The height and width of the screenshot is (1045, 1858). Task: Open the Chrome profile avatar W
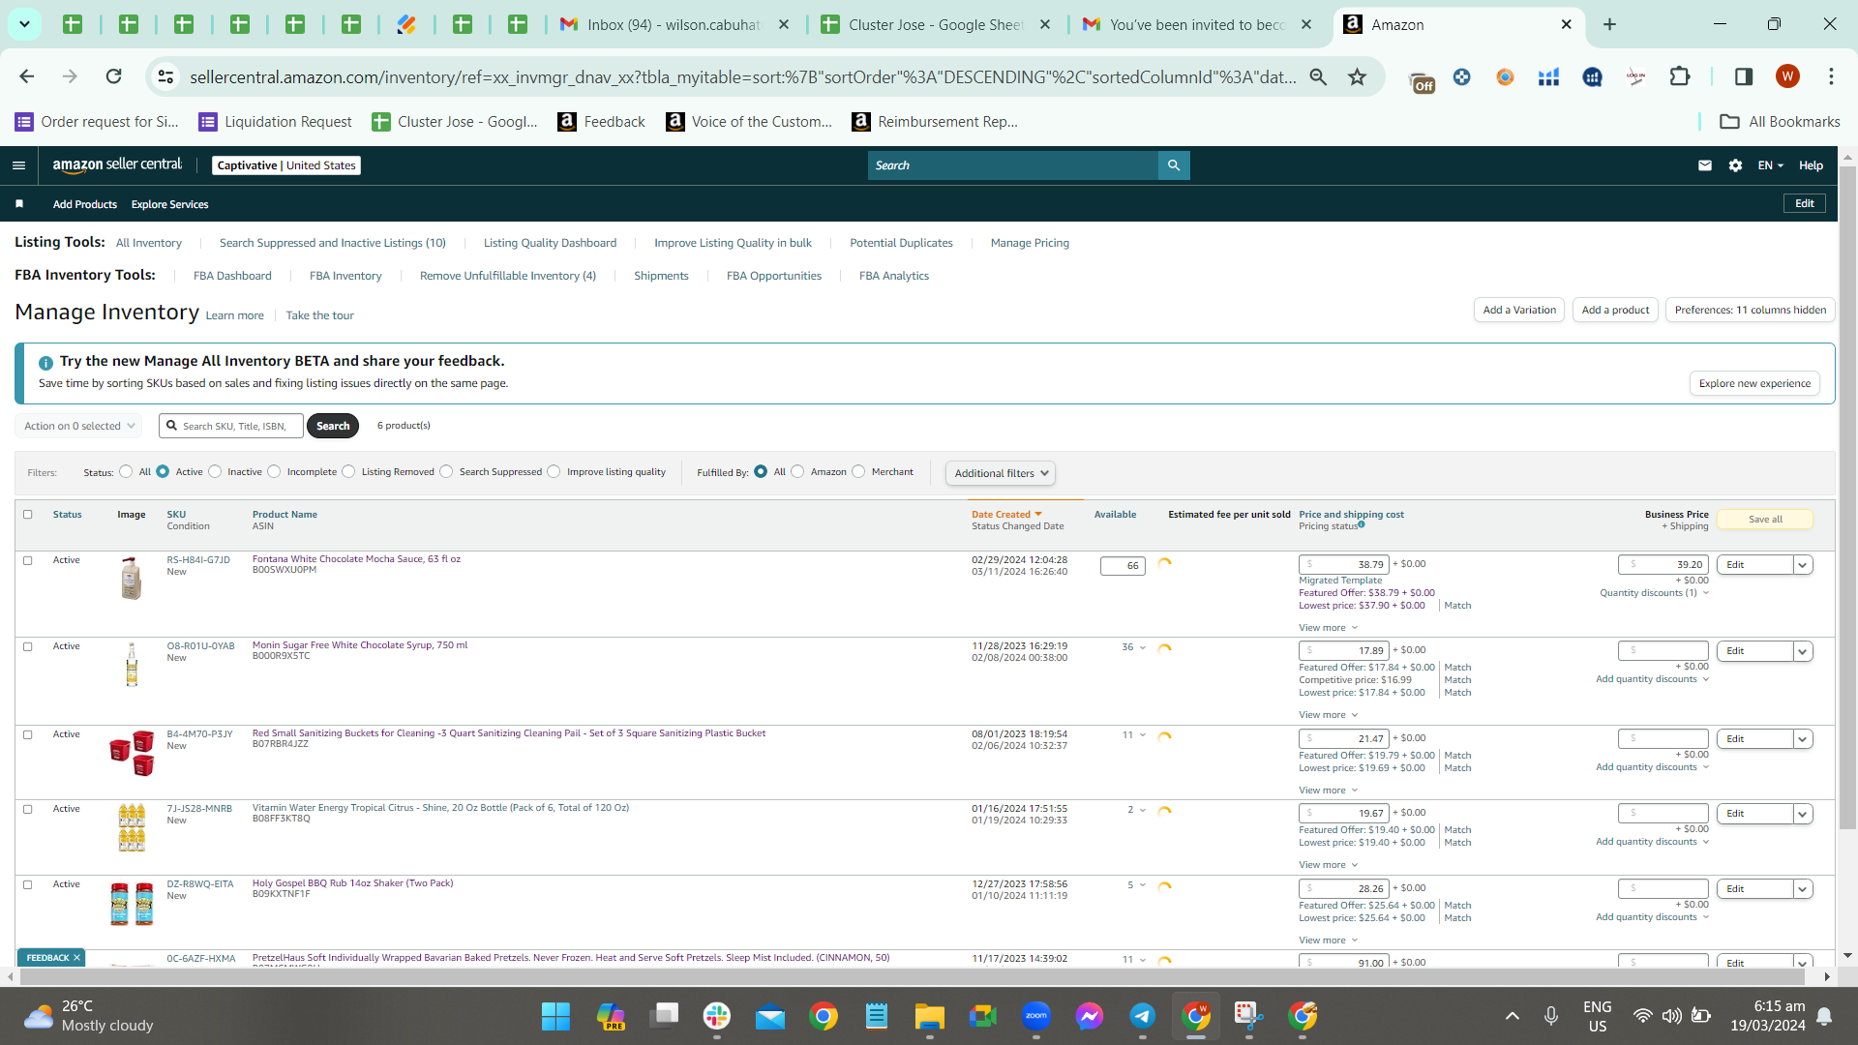(x=1787, y=76)
